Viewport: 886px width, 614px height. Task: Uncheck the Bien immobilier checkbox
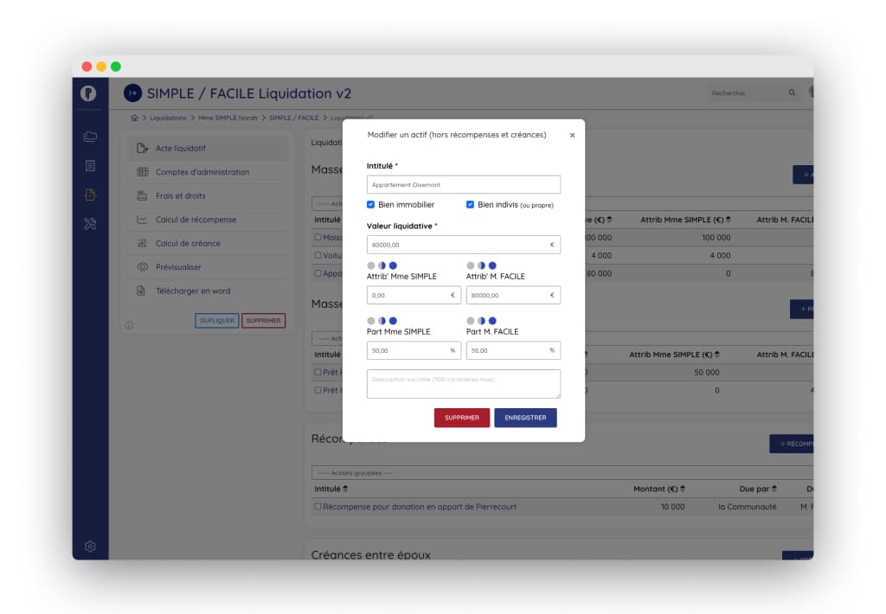tap(371, 205)
